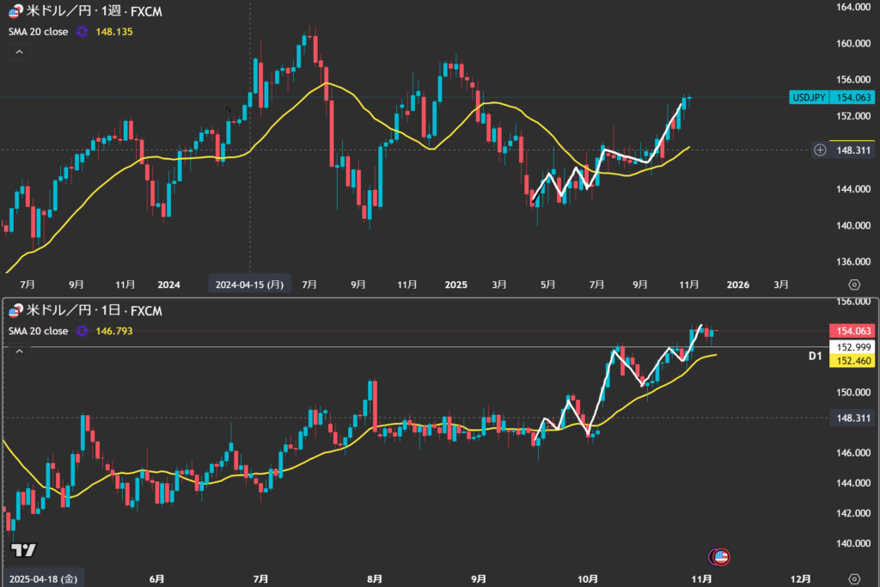880x587 pixels.
Task: Click the 2024-04-15 date marker on time axis
Action: (249, 284)
